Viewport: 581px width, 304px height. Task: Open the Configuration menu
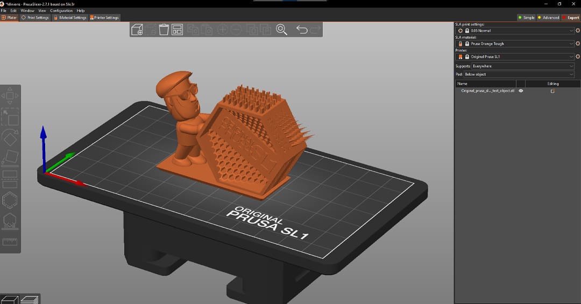pos(61,11)
